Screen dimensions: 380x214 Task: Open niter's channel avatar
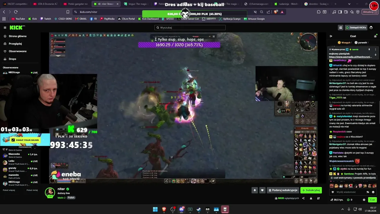tap(50, 193)
